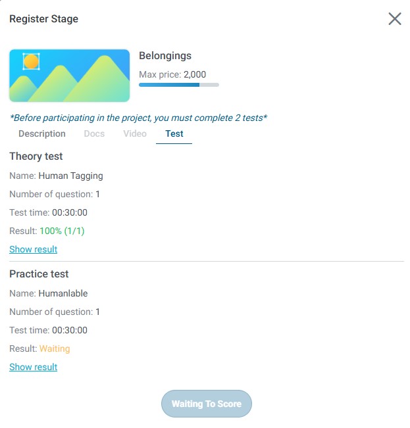Click the max price progress bar
410x428 pixels.
click(x=178, y=85)
